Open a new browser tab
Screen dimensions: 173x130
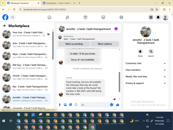80,3
